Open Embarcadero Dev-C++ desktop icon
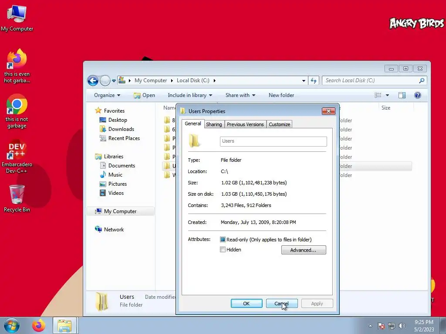This screenshot has height=334, width=446. pos(17,157)
